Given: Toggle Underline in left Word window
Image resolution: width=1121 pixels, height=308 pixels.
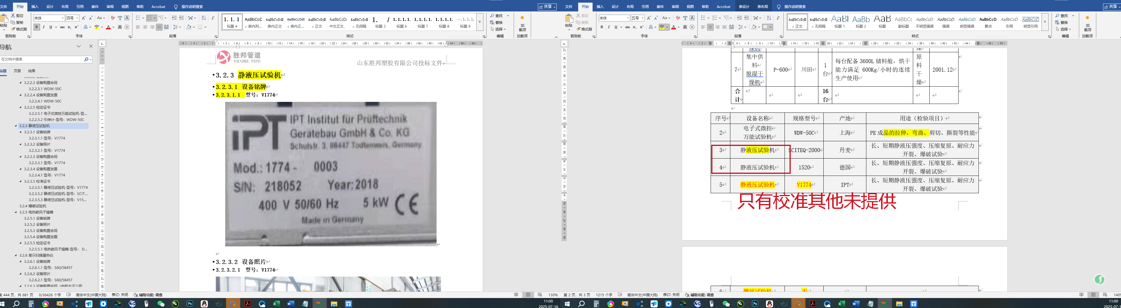Looking at the screenshot, I should click(x=50, y=27).
